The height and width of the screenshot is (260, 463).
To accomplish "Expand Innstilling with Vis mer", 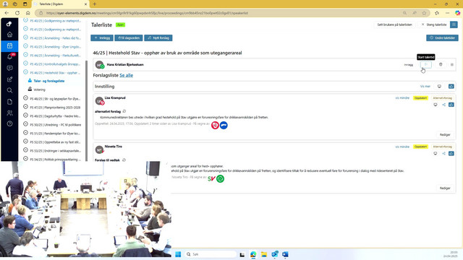I will (425, 87).
